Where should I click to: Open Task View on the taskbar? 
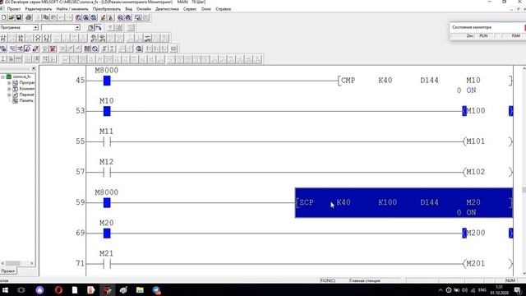[x=21, y=290]
